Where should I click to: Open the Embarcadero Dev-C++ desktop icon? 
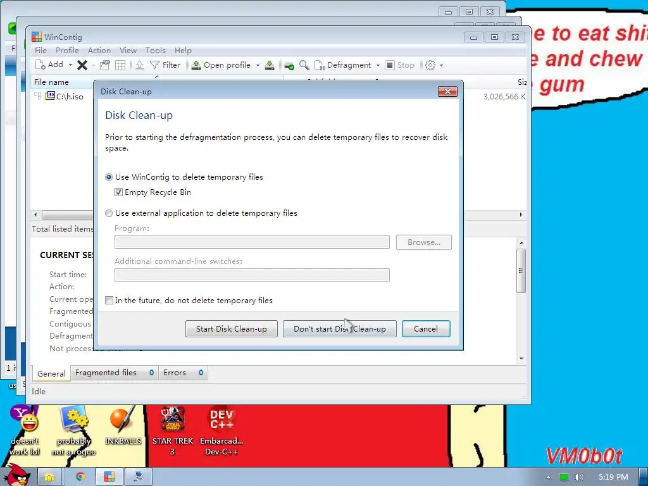[221, 430]
